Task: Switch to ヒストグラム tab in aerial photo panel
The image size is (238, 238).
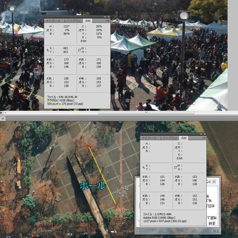Action: coord(169,138)
